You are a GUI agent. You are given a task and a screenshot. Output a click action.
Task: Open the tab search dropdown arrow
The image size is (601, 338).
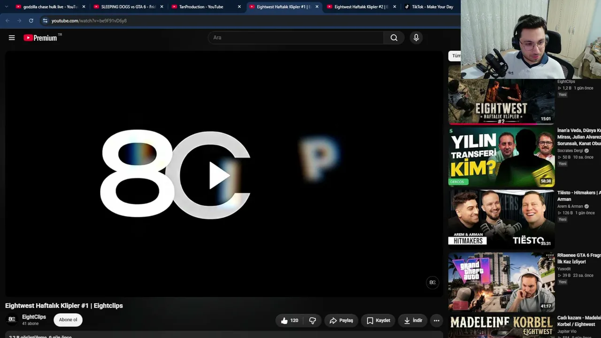click(6, 7)
